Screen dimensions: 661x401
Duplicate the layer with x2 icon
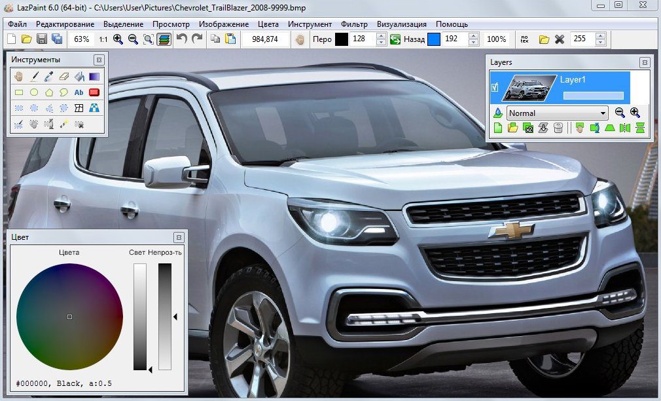coord(527,128)
